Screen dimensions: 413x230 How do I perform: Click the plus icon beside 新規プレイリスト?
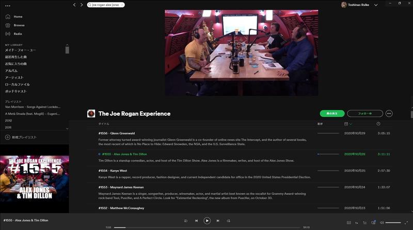(x=8, y=137)
